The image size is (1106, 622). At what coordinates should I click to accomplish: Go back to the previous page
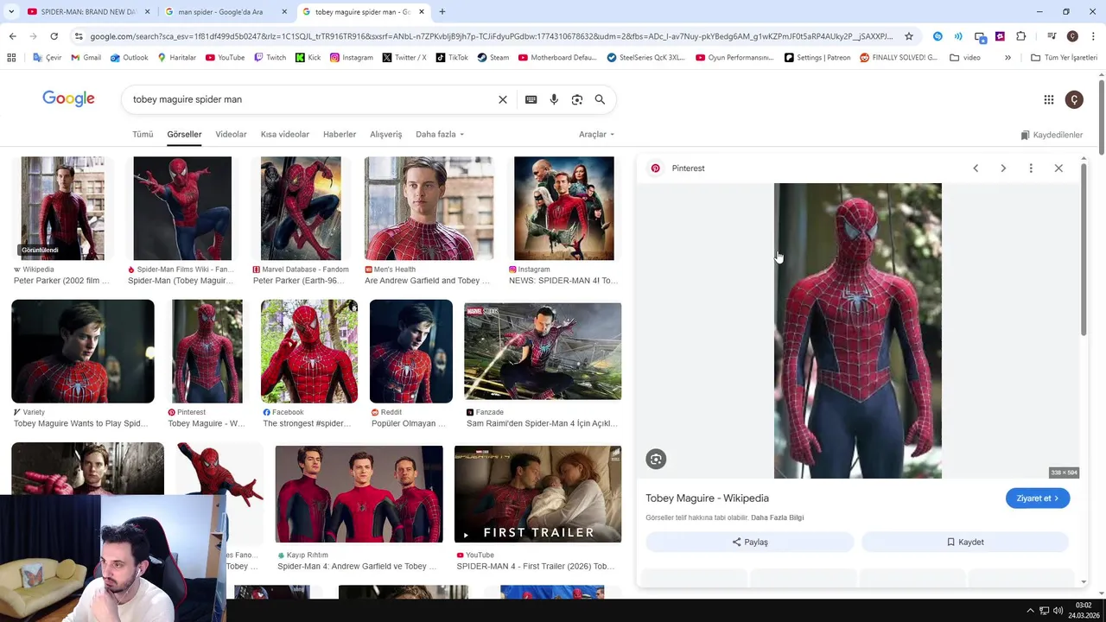pos(12,36)
